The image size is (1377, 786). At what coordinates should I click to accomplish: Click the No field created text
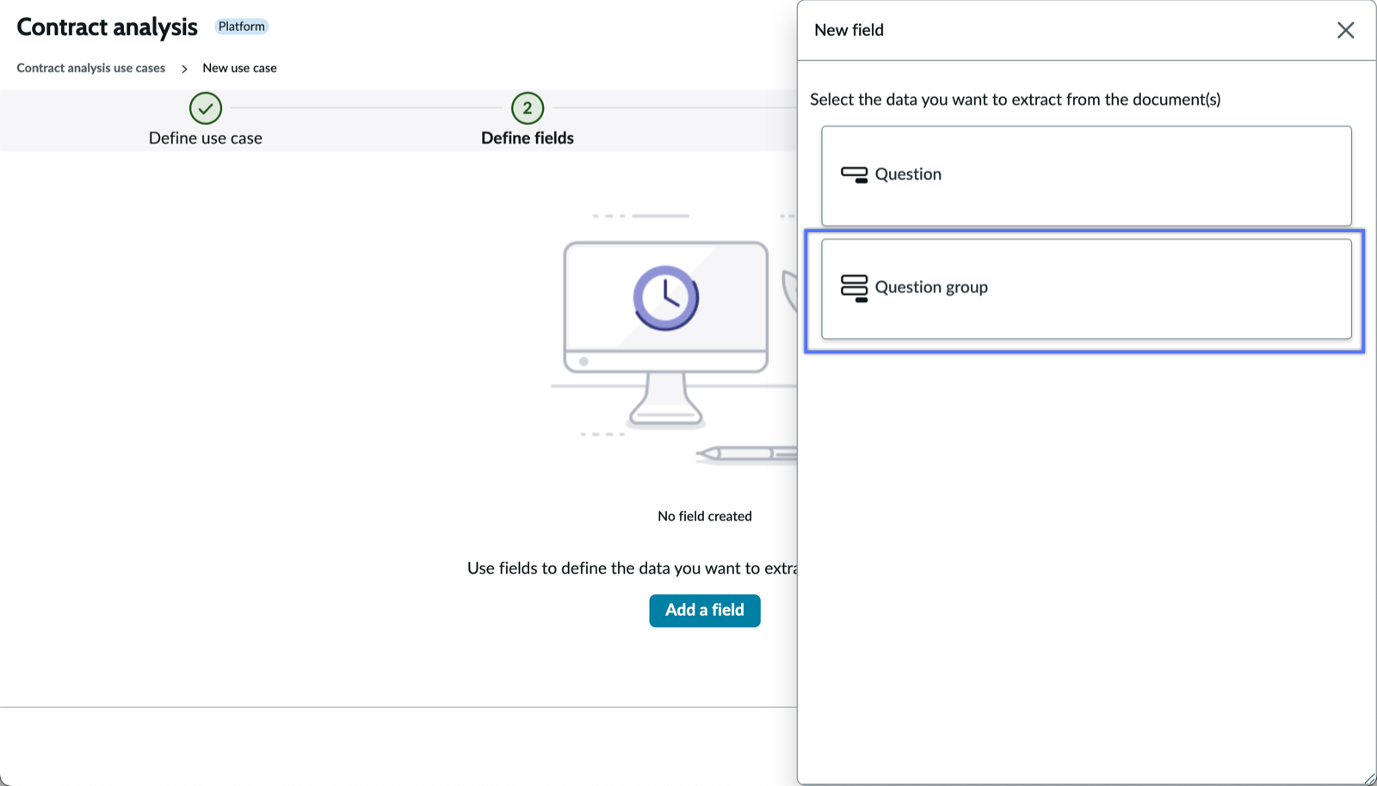coord(704,516)
